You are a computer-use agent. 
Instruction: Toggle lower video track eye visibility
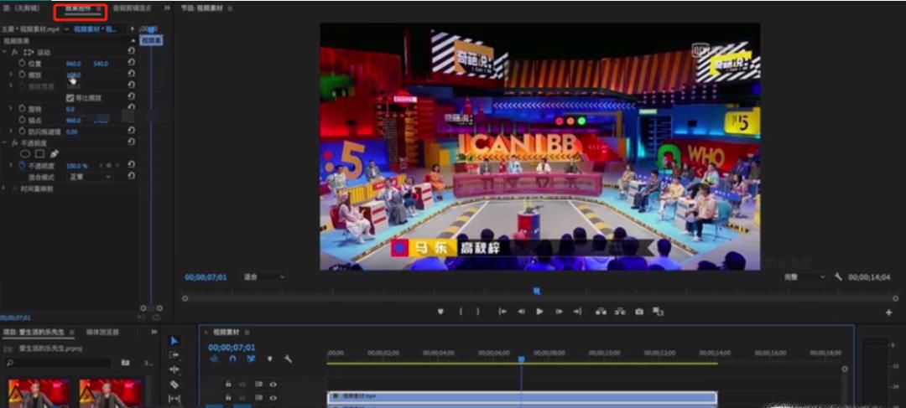pos(273,398)
